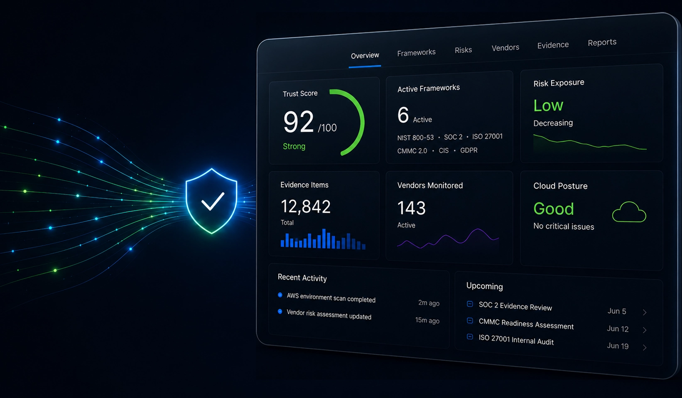Open the ISO 27001 Internal Audit item

click(x=516, y=340)
